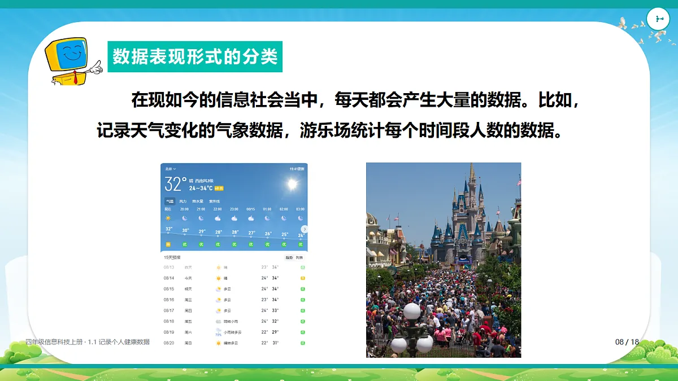
Task: Click the weather forecast screenshot image
Action: tap(234, 256)
